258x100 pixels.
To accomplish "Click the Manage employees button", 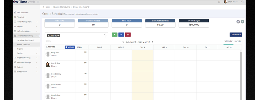I will coord(70,47).
